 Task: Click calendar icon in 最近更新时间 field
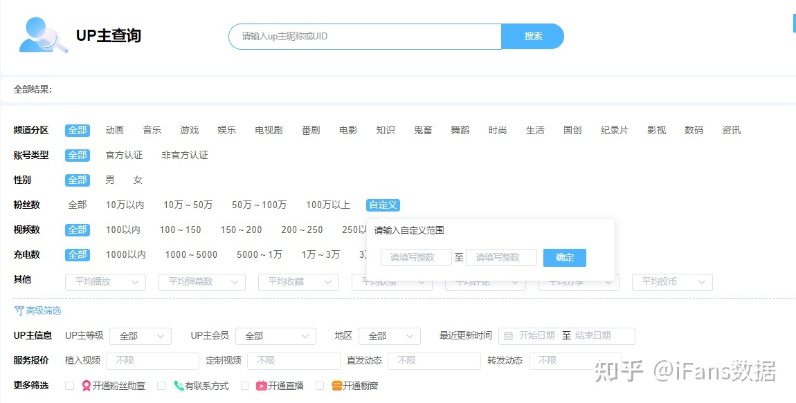tap(509, 336)
